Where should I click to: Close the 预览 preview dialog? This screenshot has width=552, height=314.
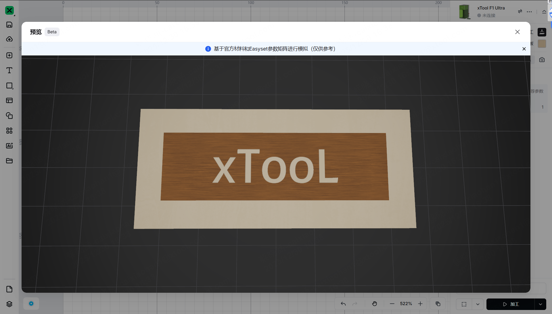[517, 32]
